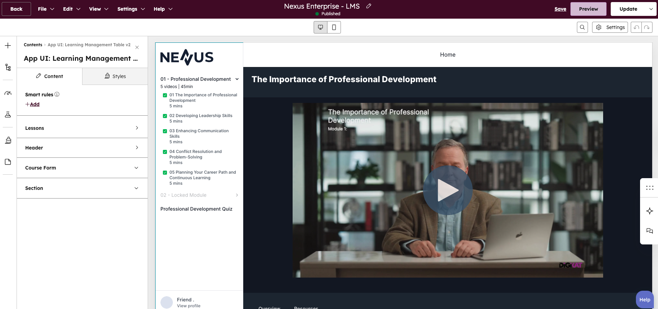Play the Professional Development video

[448, 190]
